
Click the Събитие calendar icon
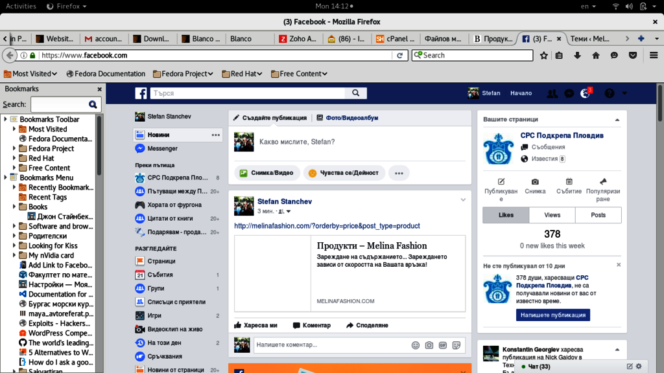pyautogui.click(x=569, y=182)
